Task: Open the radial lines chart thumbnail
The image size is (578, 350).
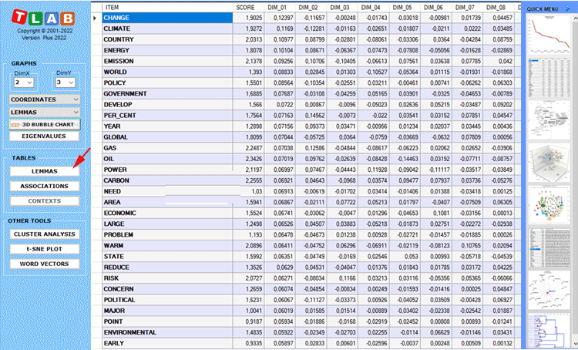Action: coord(549,290)
